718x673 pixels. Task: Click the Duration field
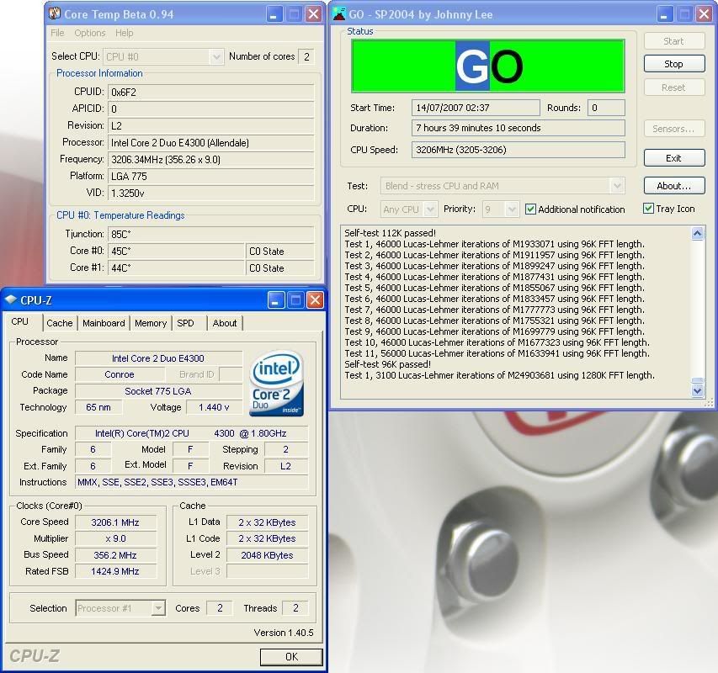519,128
